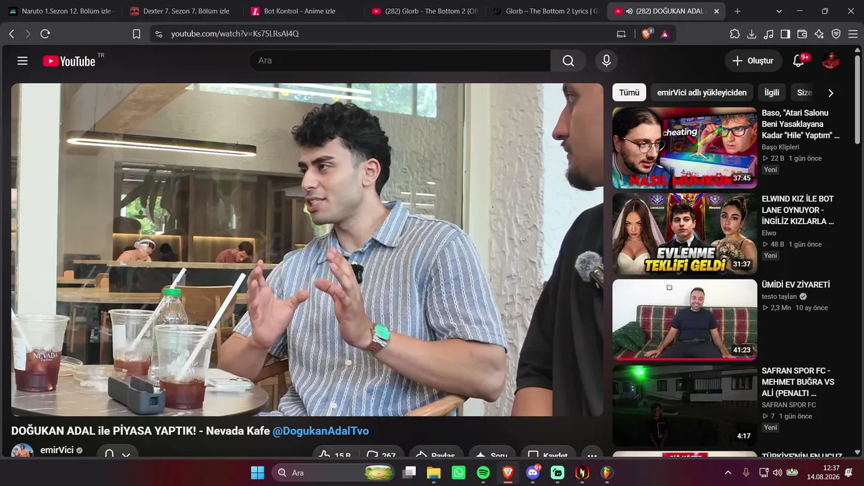
Task: Open the new tab plus button
Action: [737, 11]
